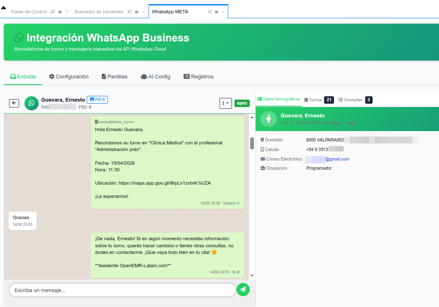Select the Datos demográficos tab

pyautogui.click(x=279, y=99)
